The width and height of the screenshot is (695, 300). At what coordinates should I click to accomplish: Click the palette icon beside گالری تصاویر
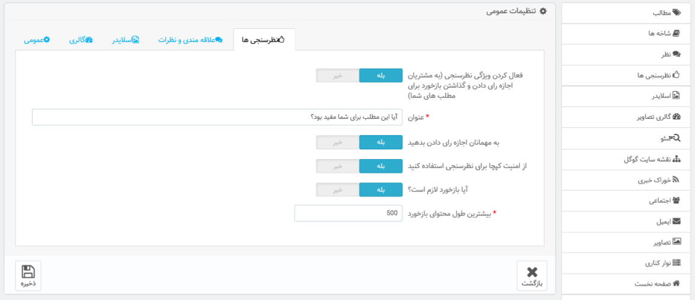tap(676, 117)
